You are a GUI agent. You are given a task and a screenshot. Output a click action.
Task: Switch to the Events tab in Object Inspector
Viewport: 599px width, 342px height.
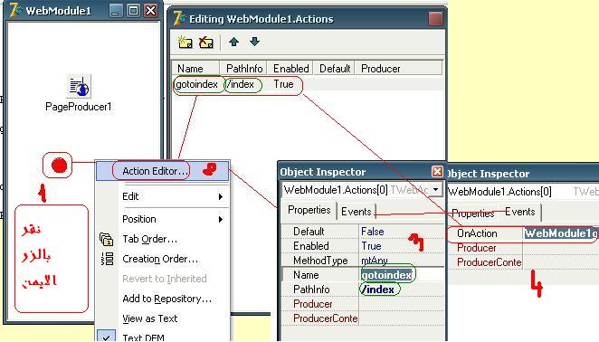click(x=356, y=212)
